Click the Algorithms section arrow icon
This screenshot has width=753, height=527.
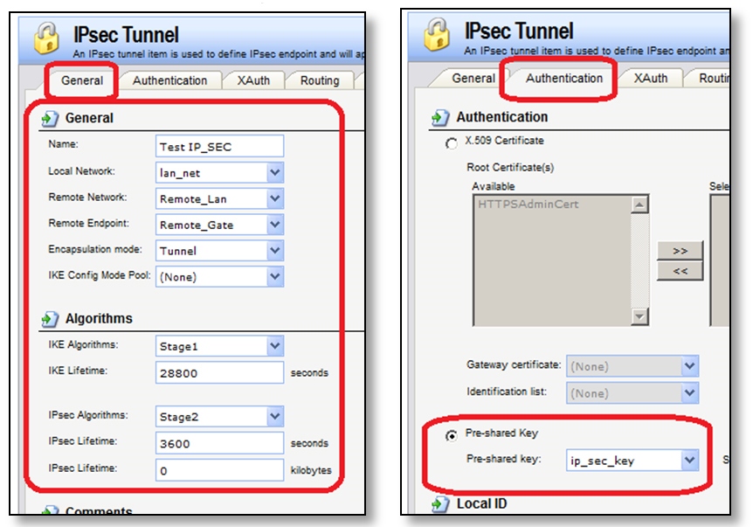(x=50, y=319)
